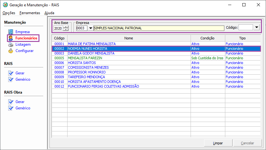Sort by the Nome column header
This screenshot has width=266, height=150.
point(129,38)
